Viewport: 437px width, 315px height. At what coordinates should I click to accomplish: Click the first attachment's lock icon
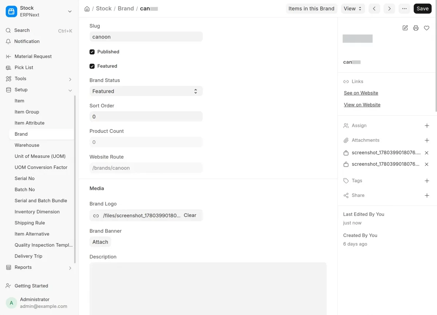pyautogui.click(x=346, y=153)
